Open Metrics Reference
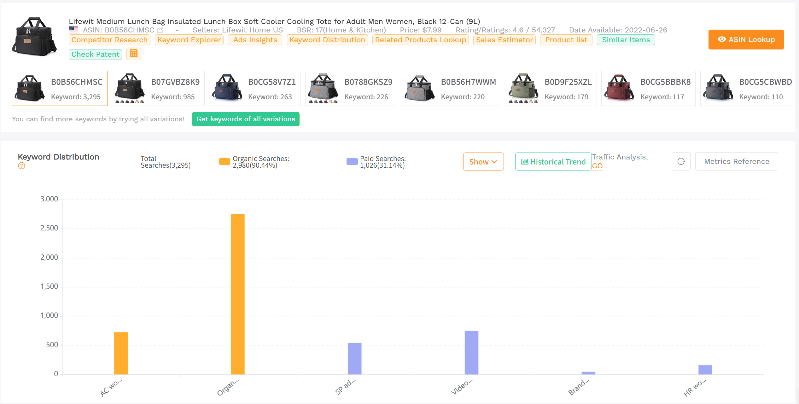Viewport: 799px width, 404px height. pyautogui.click(x=737, y=161)
